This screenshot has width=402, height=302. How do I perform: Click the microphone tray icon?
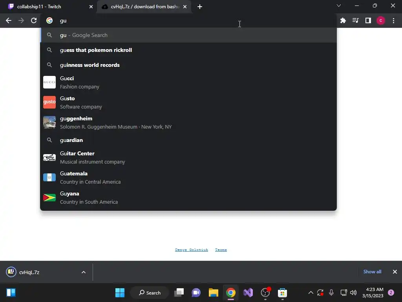[x=331, y=293]
